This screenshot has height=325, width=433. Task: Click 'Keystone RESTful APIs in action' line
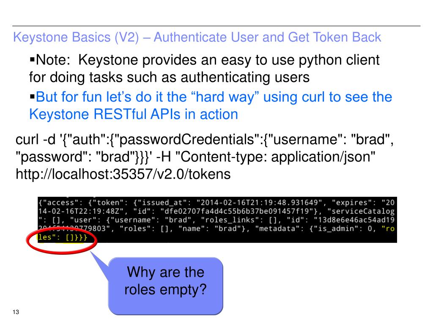(x=133, y=114)
